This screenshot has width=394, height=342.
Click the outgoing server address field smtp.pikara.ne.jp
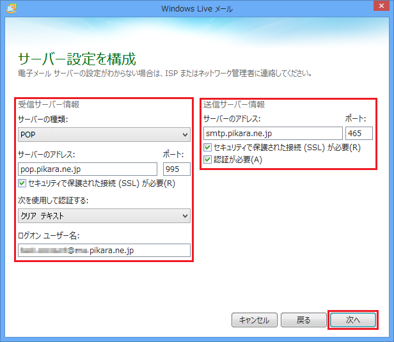273,134
